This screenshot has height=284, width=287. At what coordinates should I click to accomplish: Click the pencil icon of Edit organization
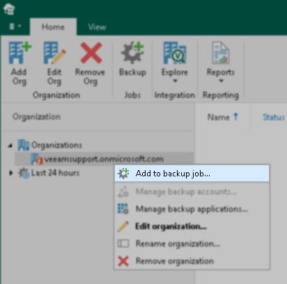pyautogui.click(x=123, y=226)
